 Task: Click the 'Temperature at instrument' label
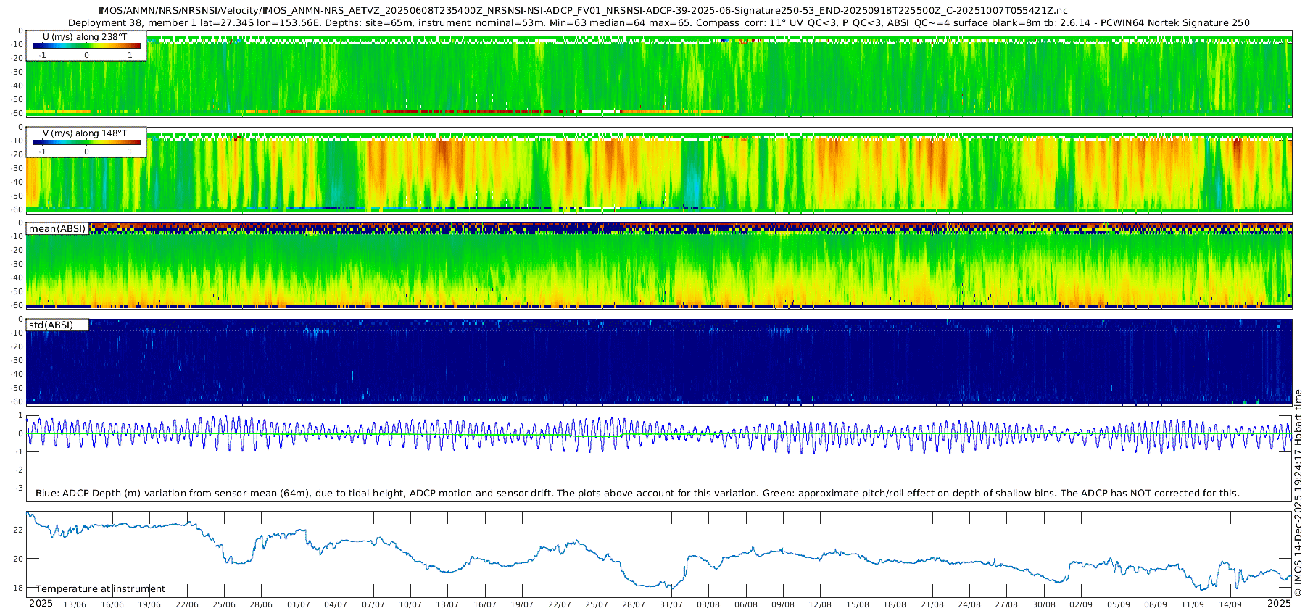pyautogui.click(x=101, y=589)
